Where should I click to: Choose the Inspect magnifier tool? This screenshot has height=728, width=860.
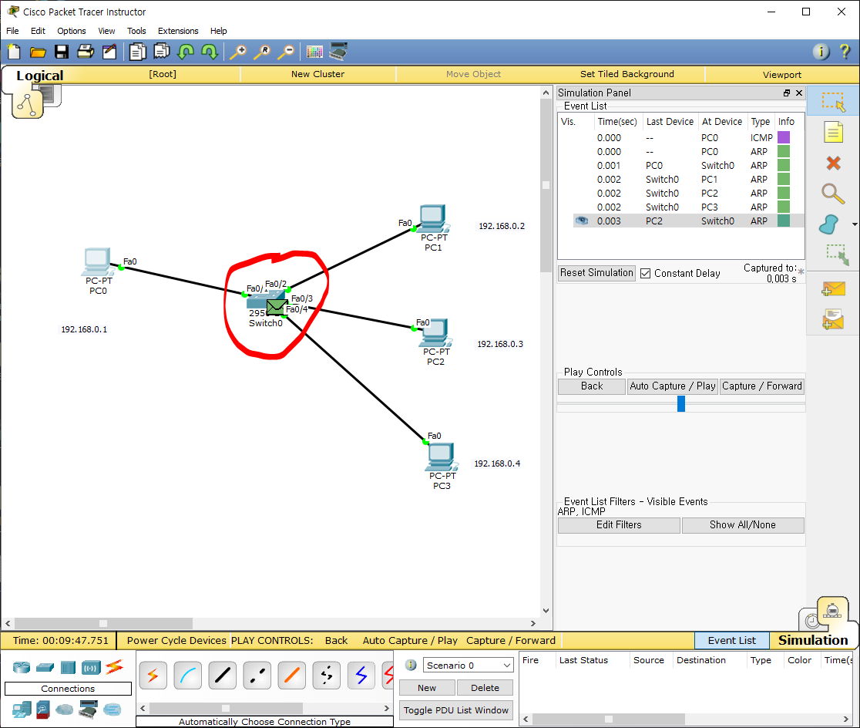pyautogui.click(x=832, y=194)
